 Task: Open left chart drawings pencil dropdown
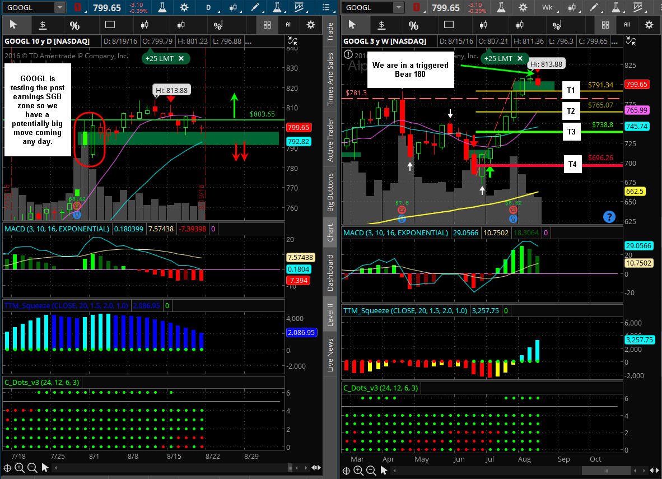tap(255, 7)
